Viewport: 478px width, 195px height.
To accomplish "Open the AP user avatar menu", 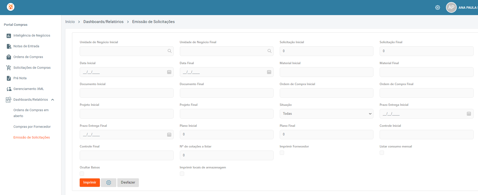I will [451, 7].
